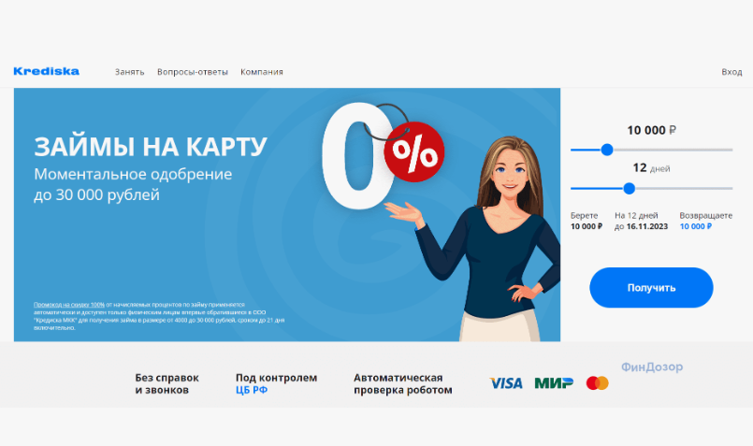
Task: Click the МИР payment logo
Action: point(554,383)
